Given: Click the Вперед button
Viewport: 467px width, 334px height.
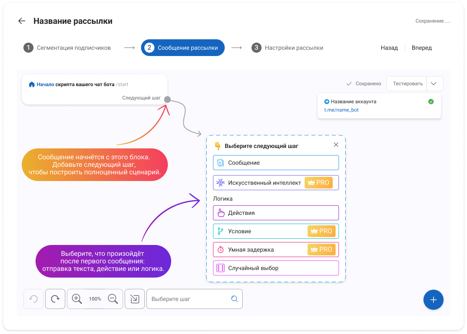Looking at the screenshot, I should [422, 48].
